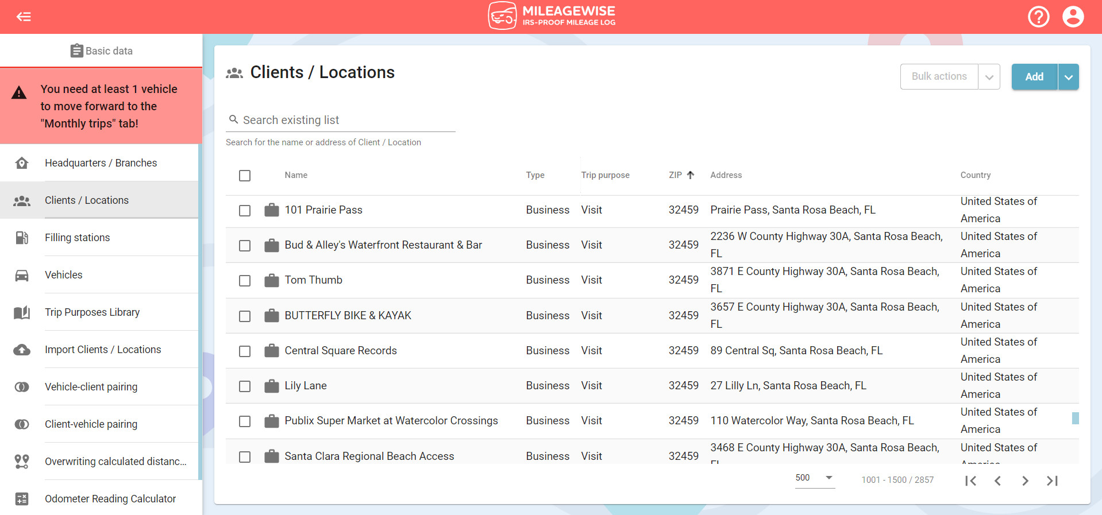The height and width of the screenshot is (515, 1102).
Task: Click the Filling stations fuel pump icon
Action: point(22,238)
